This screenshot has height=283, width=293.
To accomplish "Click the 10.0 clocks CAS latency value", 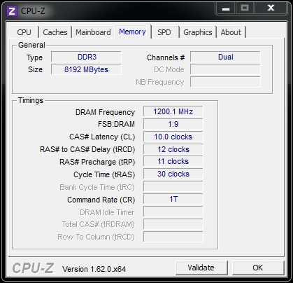I will (173, 137).
